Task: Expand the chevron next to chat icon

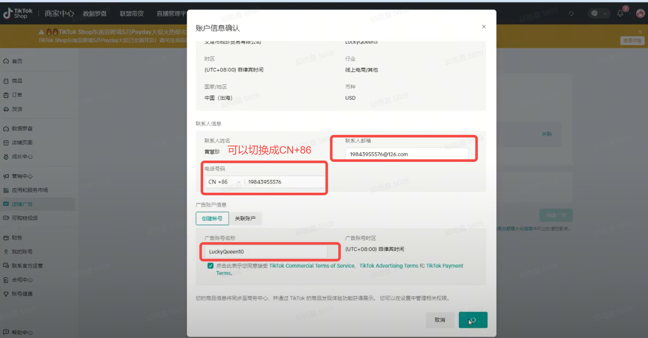Action: (605, 13)
